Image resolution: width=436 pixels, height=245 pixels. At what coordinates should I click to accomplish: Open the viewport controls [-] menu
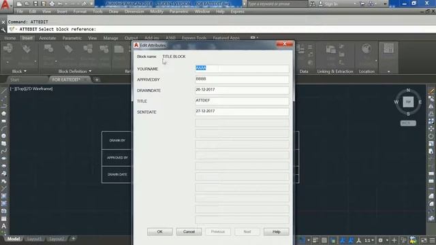point(12,88)
